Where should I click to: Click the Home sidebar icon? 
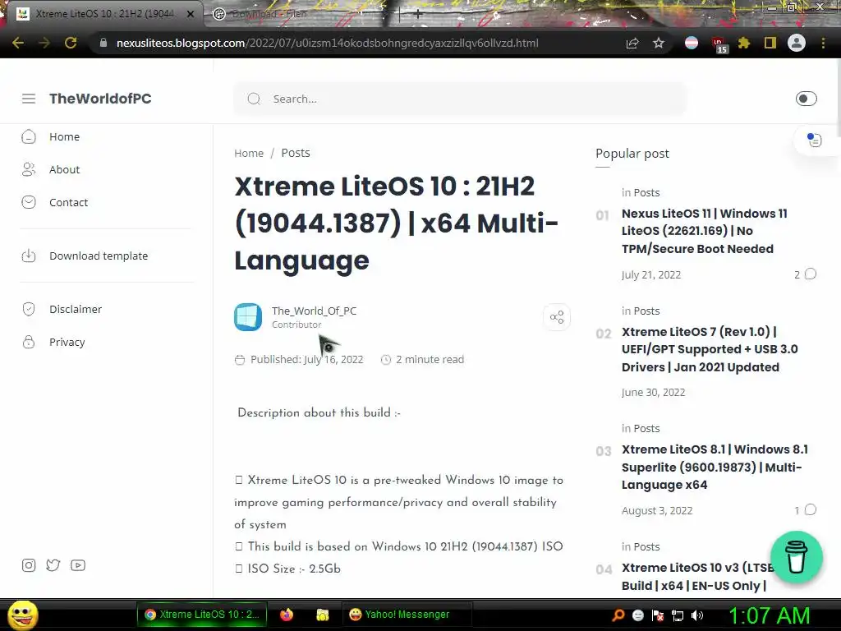pos(29,137)
